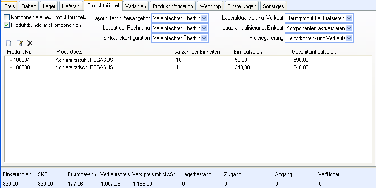376x188 pixels.
Task: Click the delete component X icon
Action: pos(30,43)
